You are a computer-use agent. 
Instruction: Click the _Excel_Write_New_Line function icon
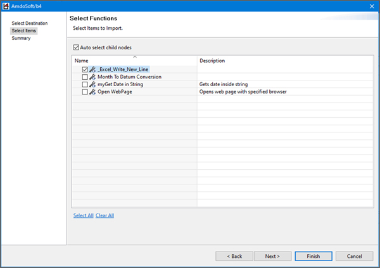coord(92,70)
